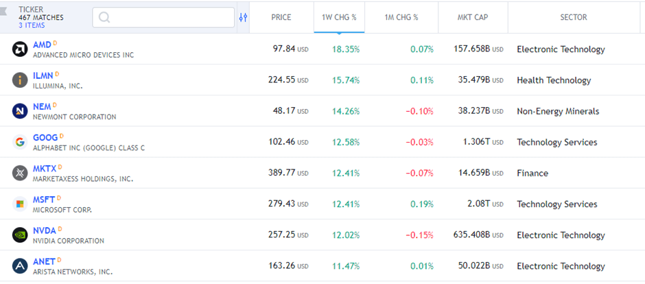645x284 pixels.
Task: Click the 1.306T market cap value
Action: [476, 142]
